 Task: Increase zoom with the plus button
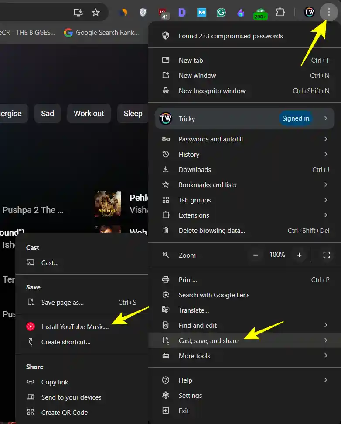(x=299, y=255)
